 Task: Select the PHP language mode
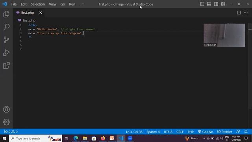191,132
